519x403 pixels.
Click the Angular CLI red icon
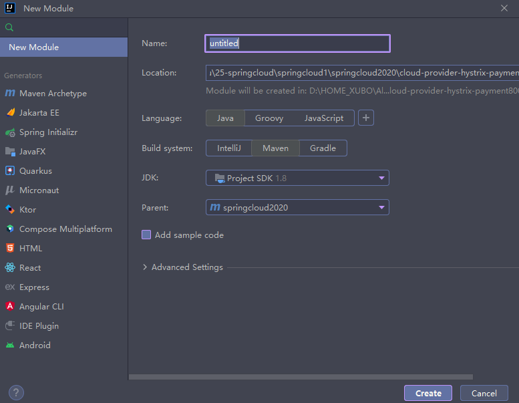tap(10, 306)
